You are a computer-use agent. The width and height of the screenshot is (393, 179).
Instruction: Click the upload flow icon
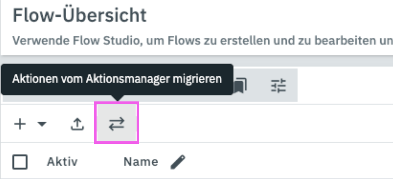77,125
